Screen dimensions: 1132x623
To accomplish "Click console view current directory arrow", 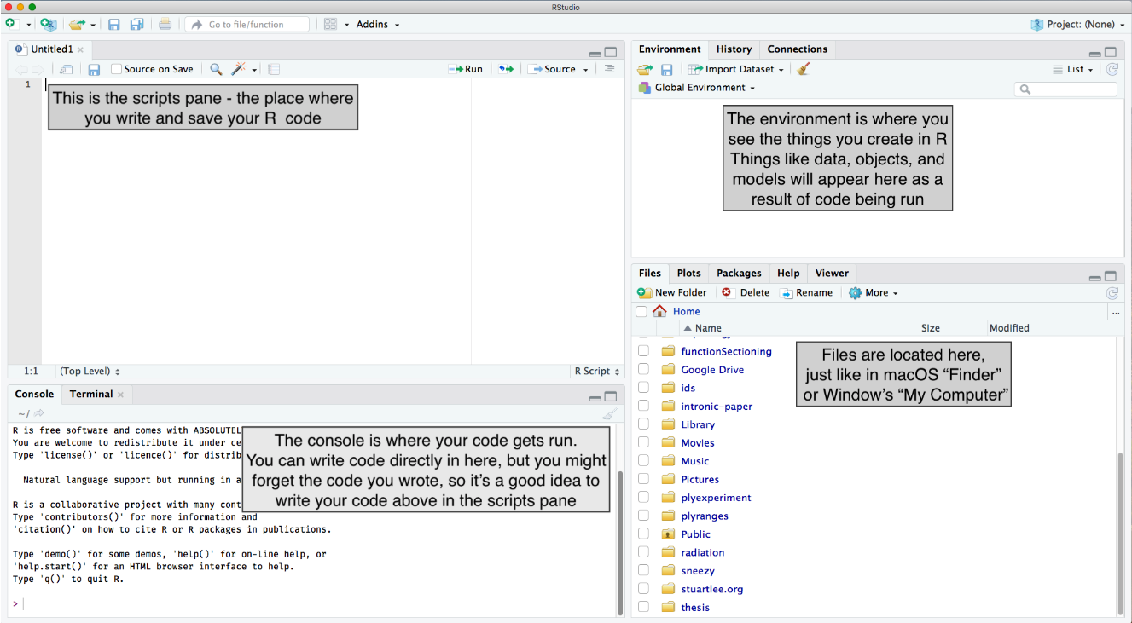I will 39,413.
